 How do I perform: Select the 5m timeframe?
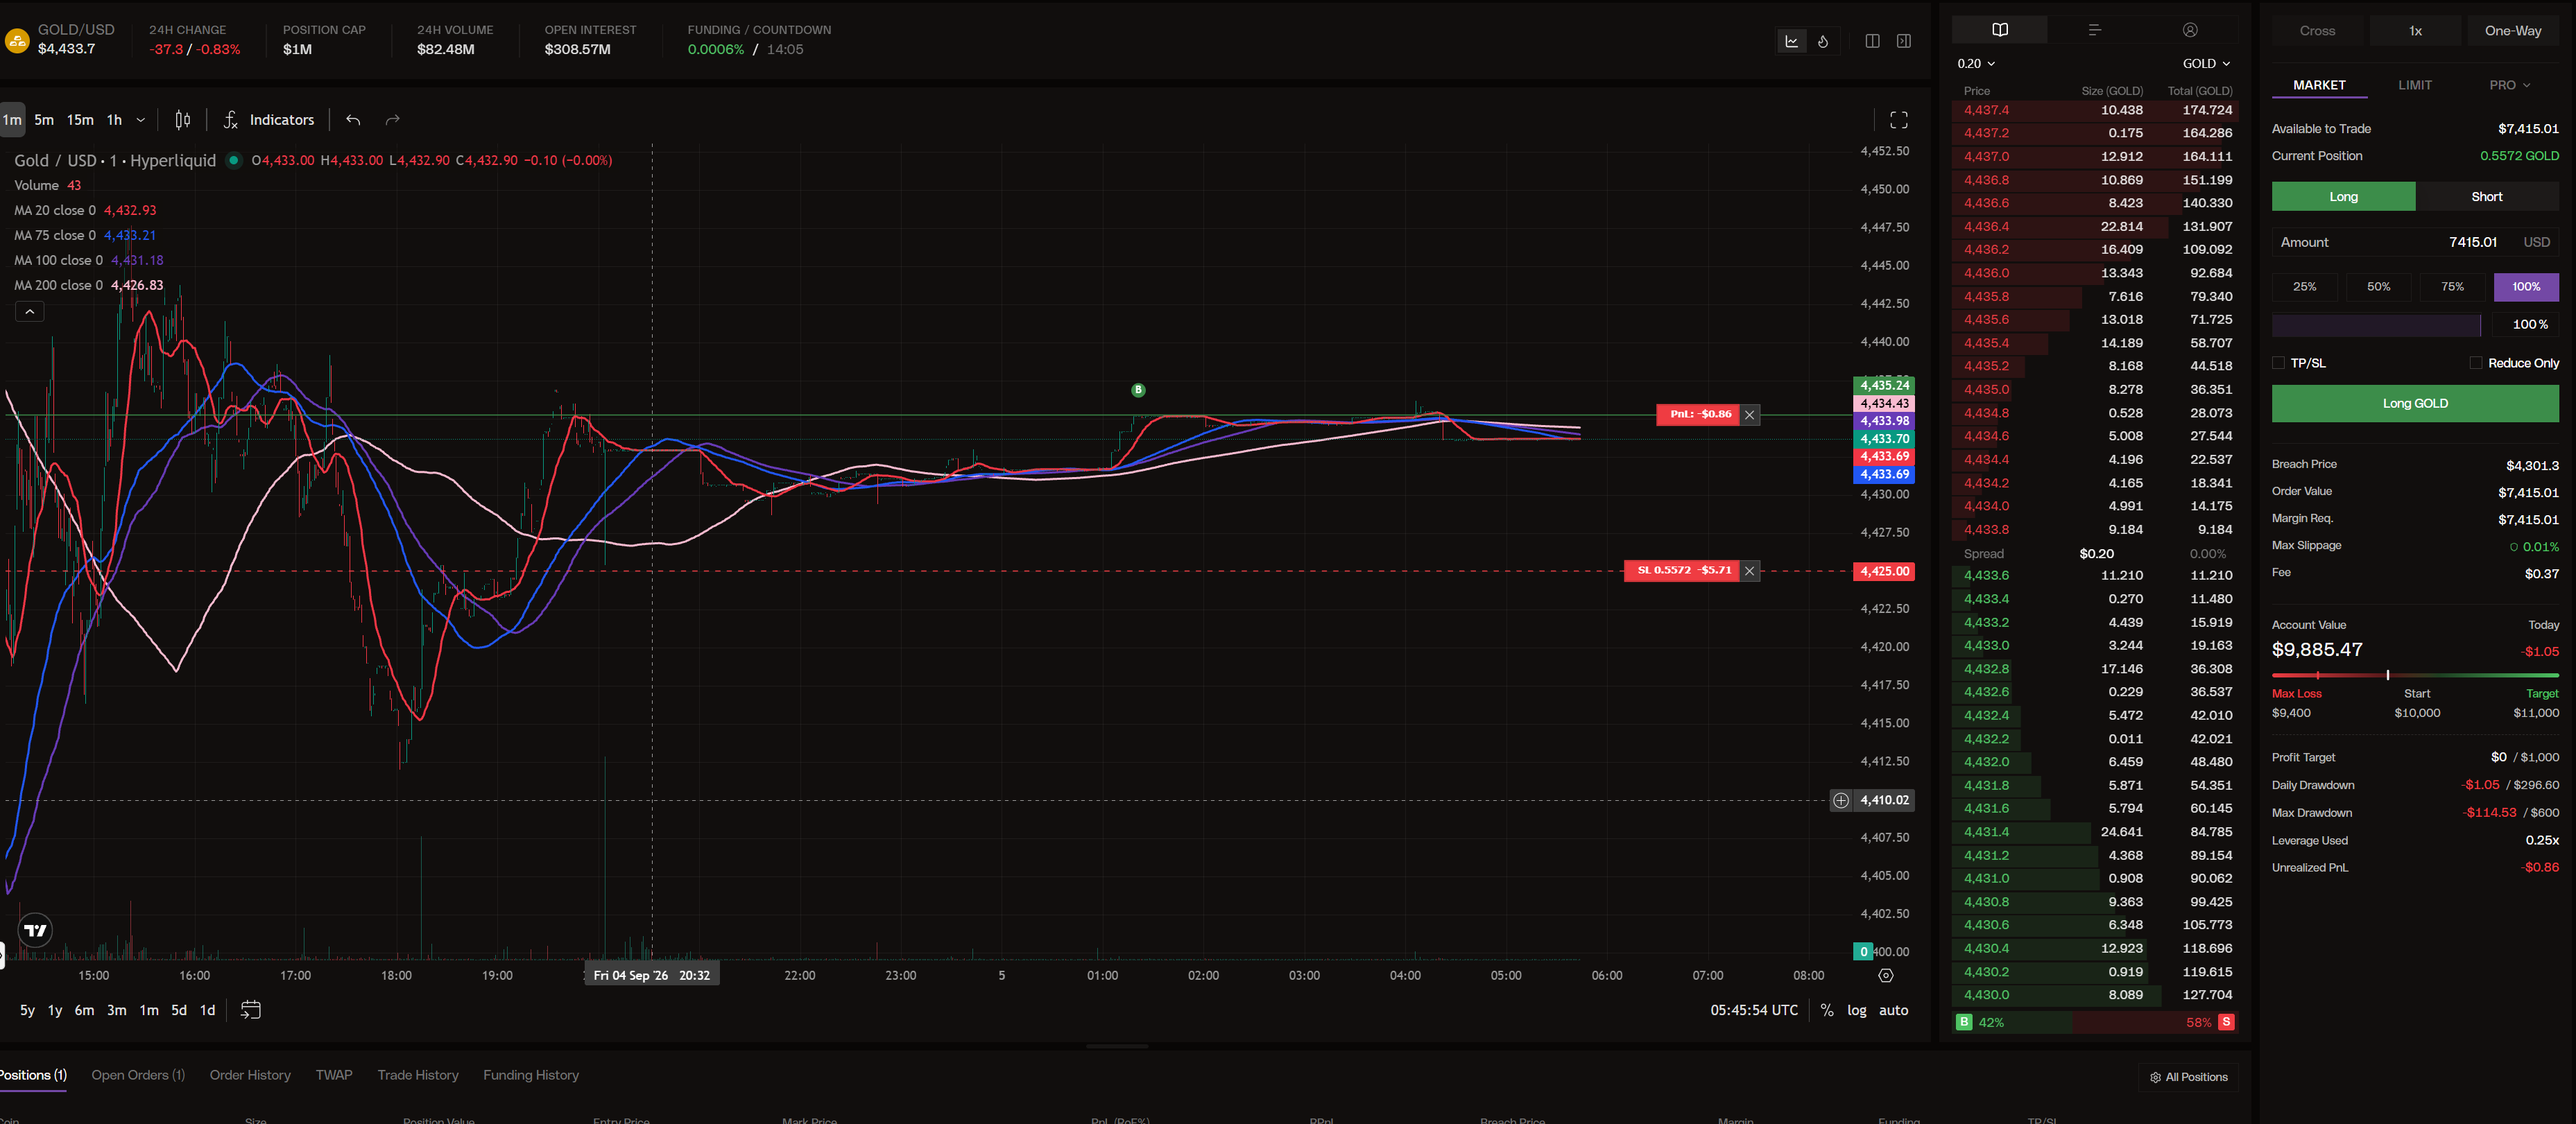[x=44, y=120]
